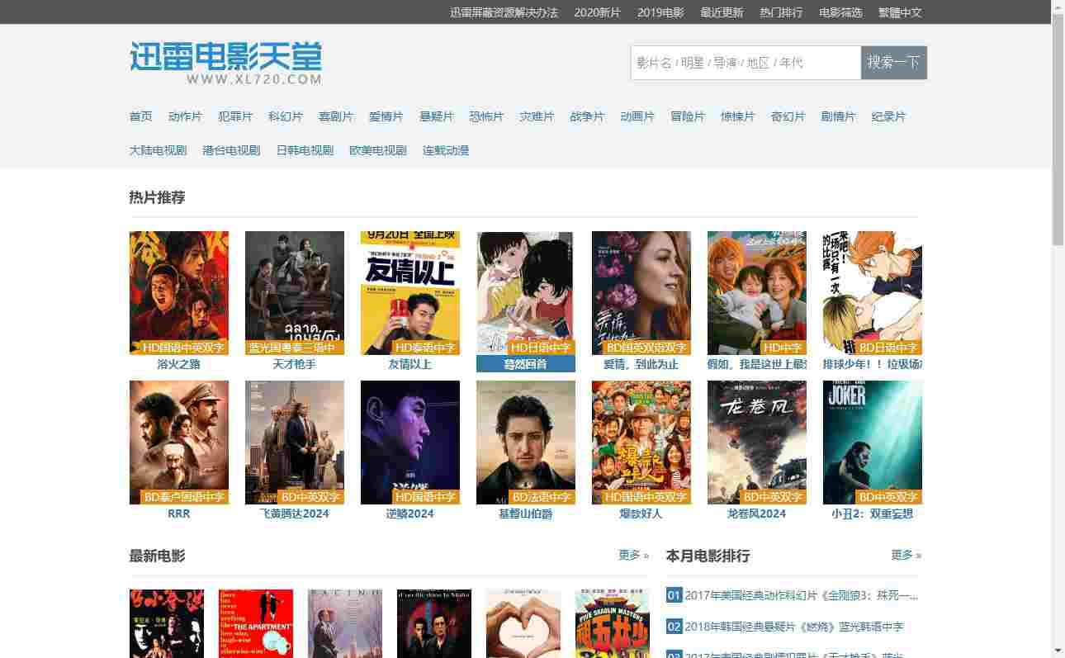The image size is (1065, 658).
Task: Click the 浴火之路 title link
Action: point(179,364)
